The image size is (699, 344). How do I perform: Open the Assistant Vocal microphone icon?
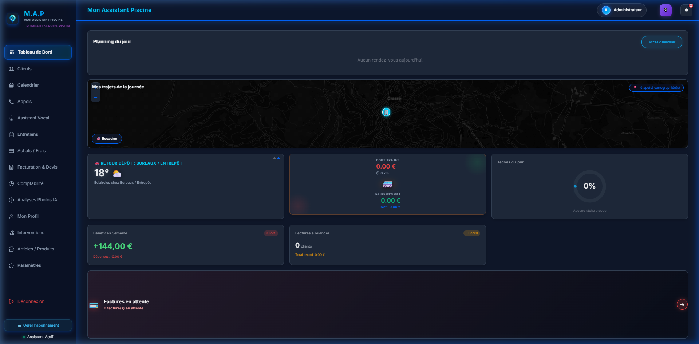11,118
